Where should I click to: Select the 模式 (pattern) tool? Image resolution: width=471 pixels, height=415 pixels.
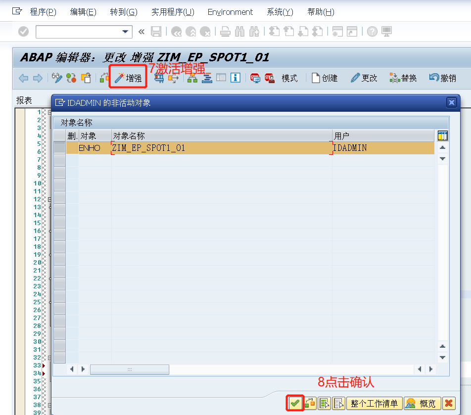pyautogui.click(x=289, y=78)
